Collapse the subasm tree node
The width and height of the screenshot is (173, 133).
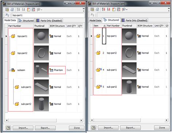pyautogui.click(x=10, y=70)
